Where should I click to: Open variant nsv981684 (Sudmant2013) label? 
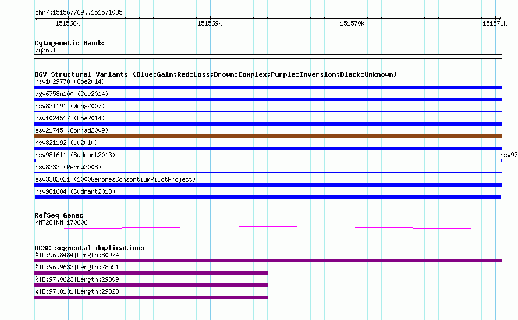[x=75, y=191]
